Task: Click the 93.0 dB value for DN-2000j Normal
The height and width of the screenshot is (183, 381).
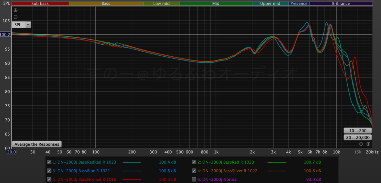Action: click(314, 180)
